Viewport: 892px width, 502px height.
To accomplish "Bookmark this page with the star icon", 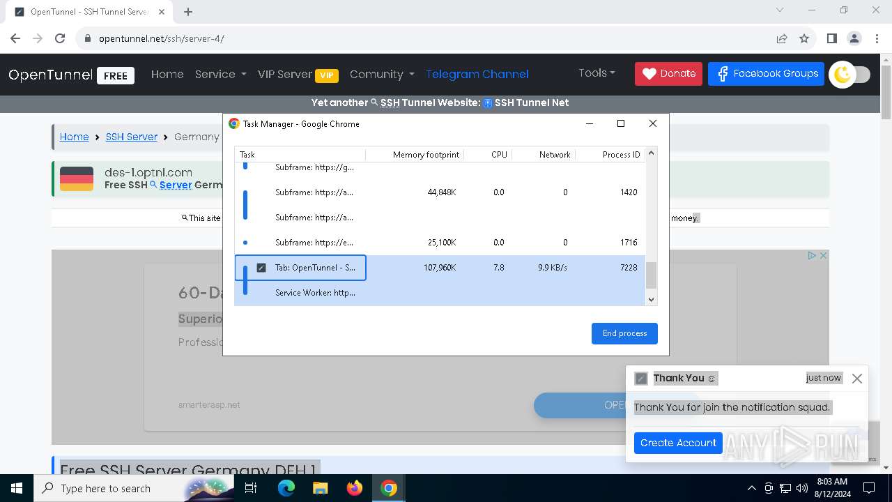I will (804, 38).
